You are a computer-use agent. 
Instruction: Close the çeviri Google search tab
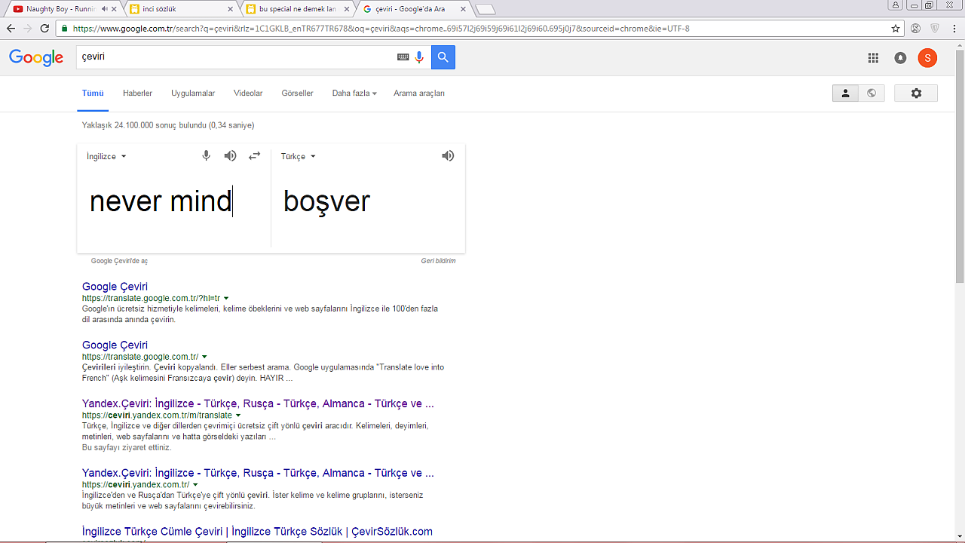pyautogui.click(x=463, y=9)
